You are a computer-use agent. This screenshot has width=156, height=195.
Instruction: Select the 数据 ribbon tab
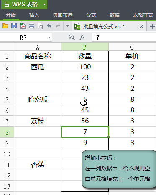coord(115,15)
